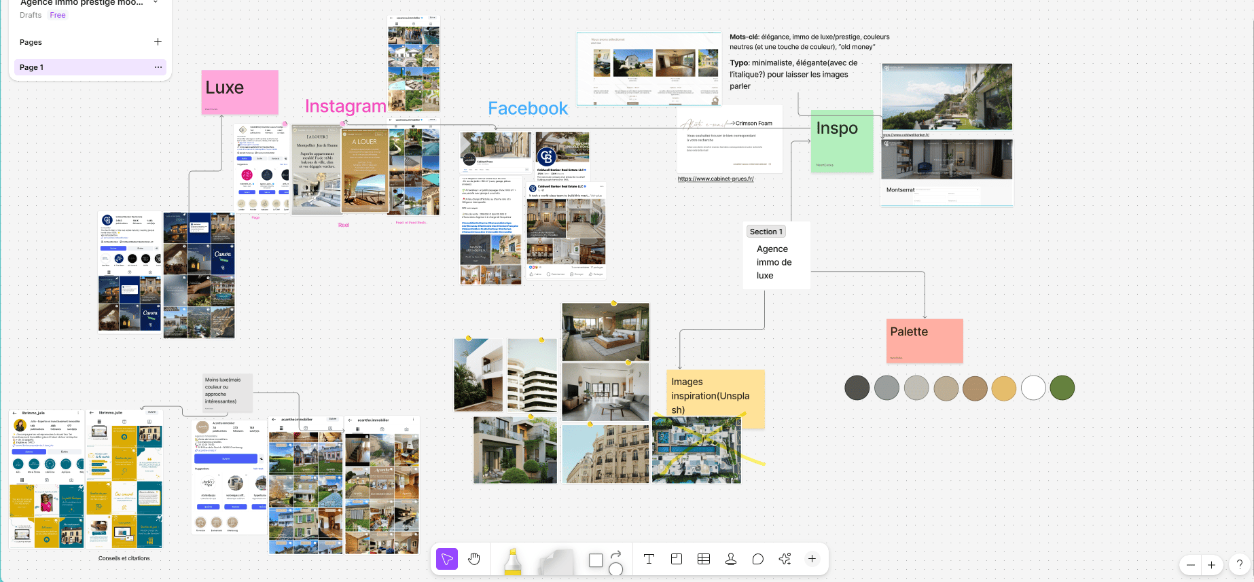Open more tools plus button in toolbar
Viewport: 1254px width, 582px height.
click(x=812, y=559)
